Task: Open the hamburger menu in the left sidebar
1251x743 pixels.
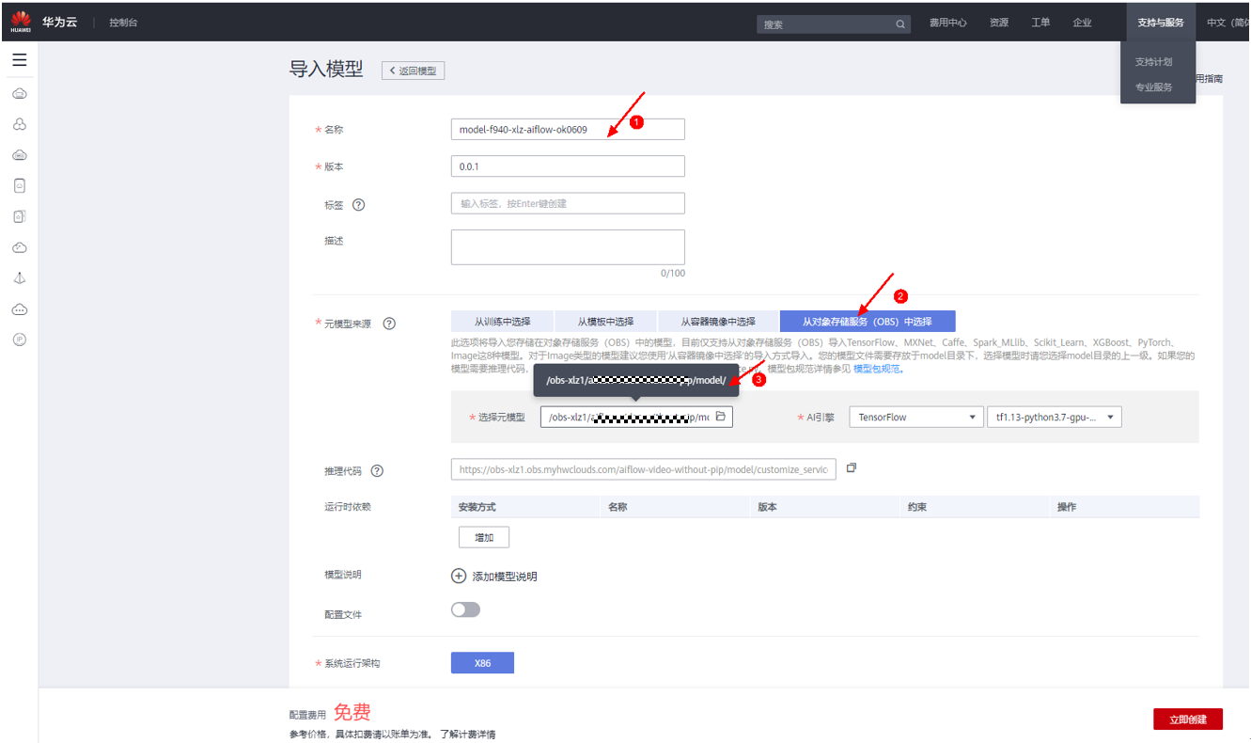Action: (x=19, y=60)
